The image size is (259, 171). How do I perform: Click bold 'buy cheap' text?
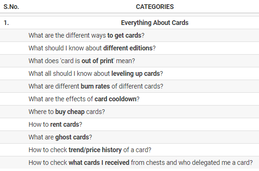click(70, 112)
